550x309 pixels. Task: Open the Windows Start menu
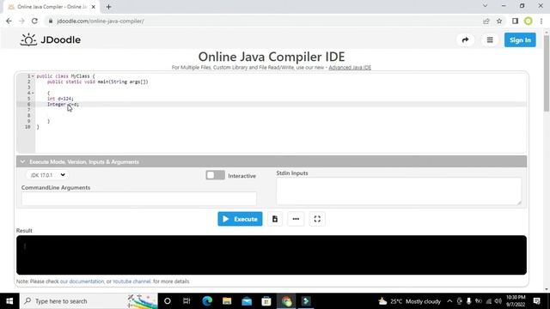coord(9,301)
